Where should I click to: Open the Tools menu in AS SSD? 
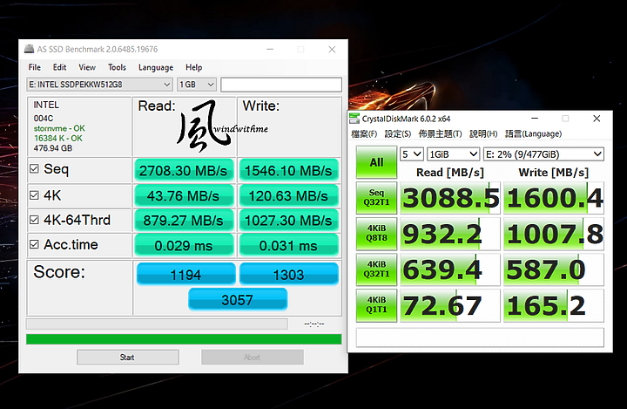[117, 67]
